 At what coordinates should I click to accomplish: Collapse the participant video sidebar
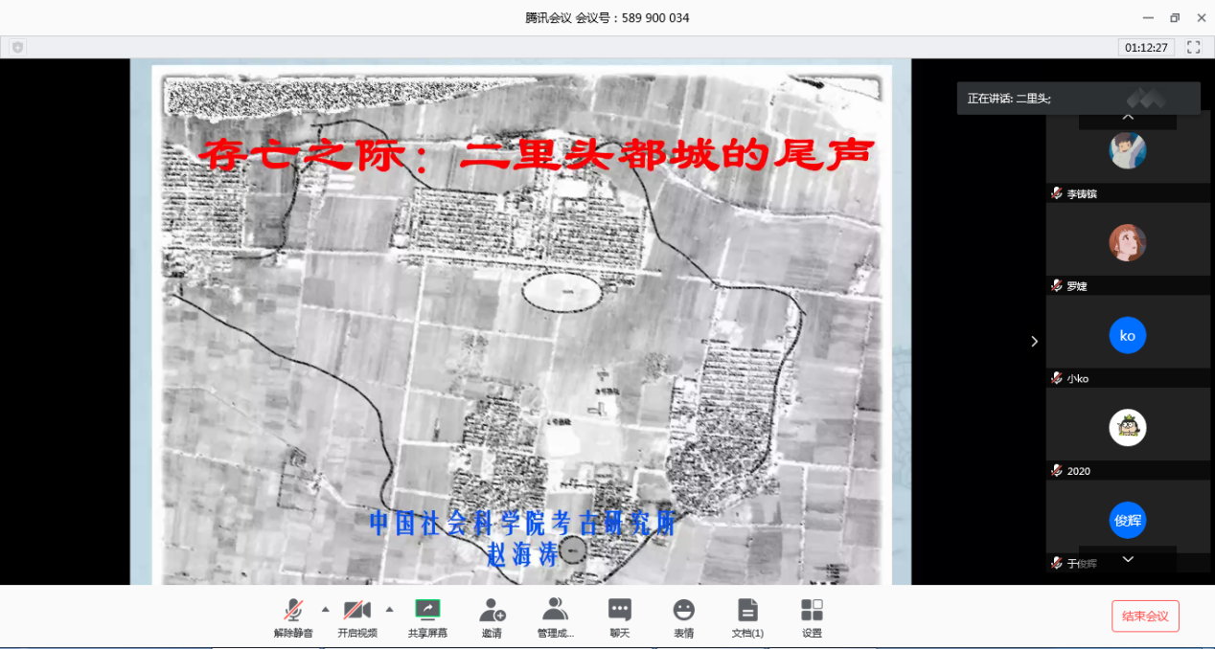click(1034, 341)
